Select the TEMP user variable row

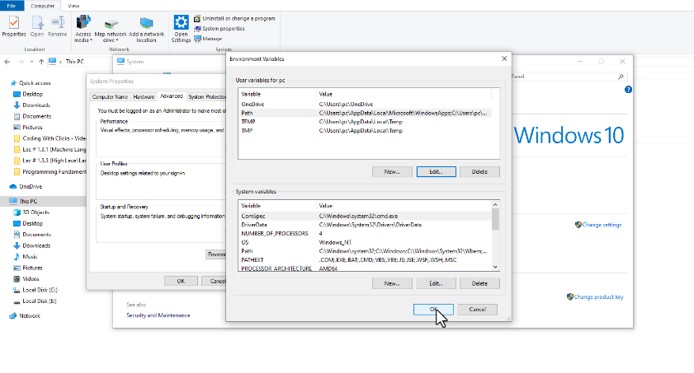(364, 122)
